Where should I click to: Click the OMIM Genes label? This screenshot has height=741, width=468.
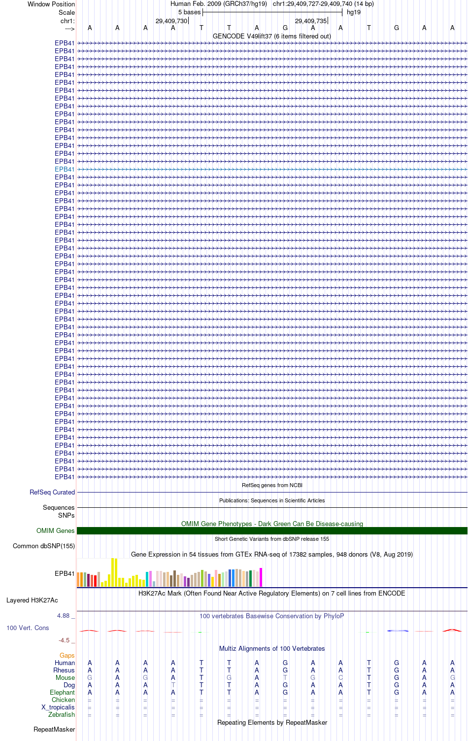(x=56, y=530)
